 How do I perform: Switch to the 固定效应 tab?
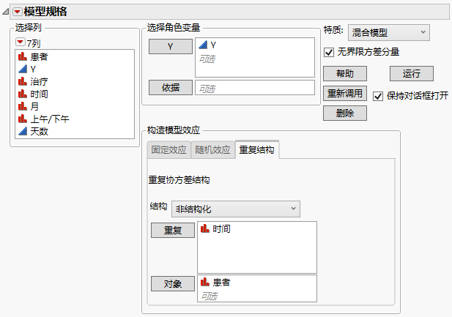click(169, 150)
